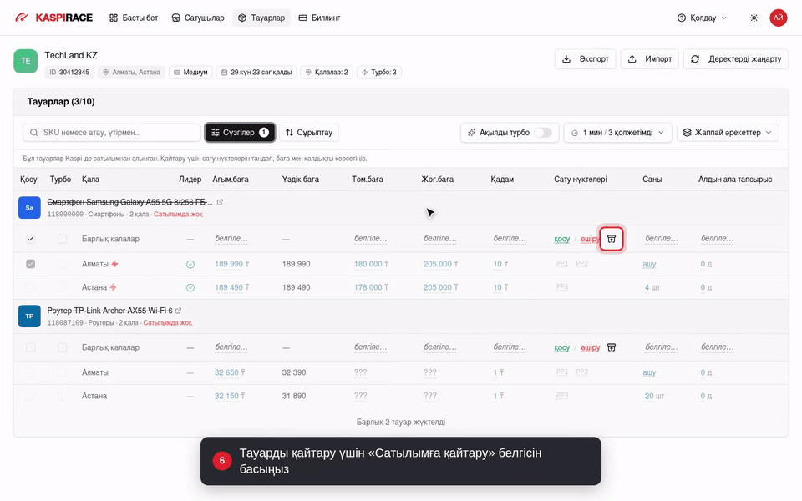
Task: Click the KASPIRACE logo
Action: pos(54,18)
